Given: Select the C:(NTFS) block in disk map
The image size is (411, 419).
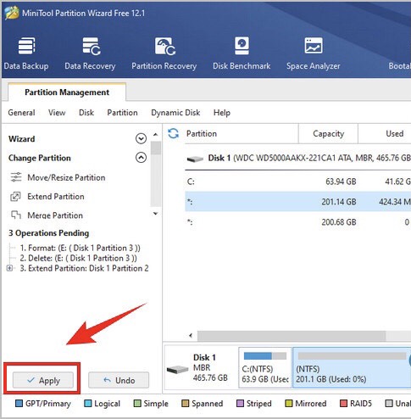Looking at the screenshot, I should [265, 367].
